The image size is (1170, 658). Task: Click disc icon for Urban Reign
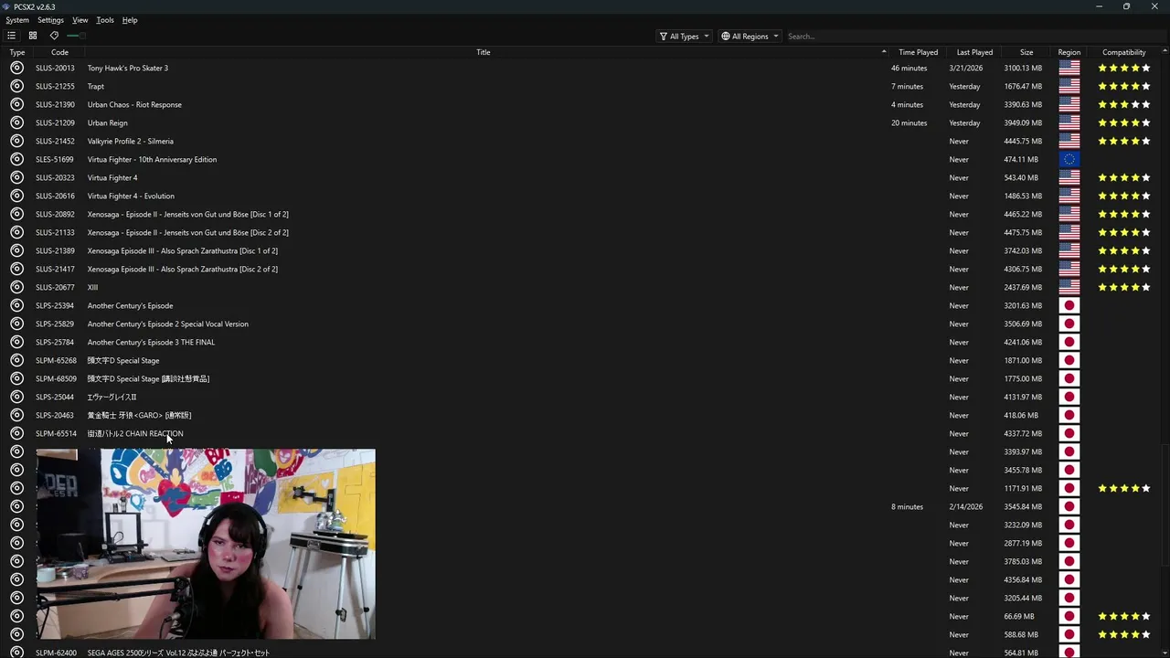coord(16,122)
